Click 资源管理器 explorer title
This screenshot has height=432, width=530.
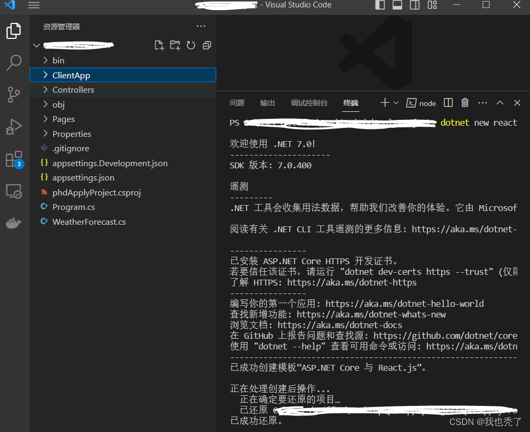(x=61, y=27)
